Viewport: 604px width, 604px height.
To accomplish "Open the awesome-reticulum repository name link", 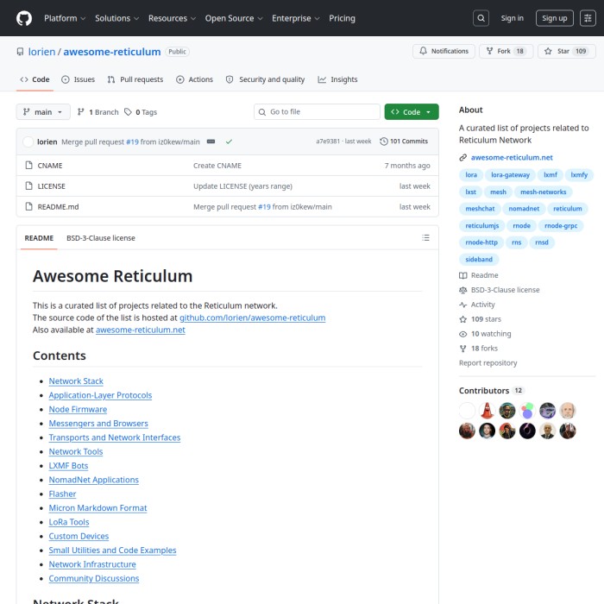I will pos(111,52).
